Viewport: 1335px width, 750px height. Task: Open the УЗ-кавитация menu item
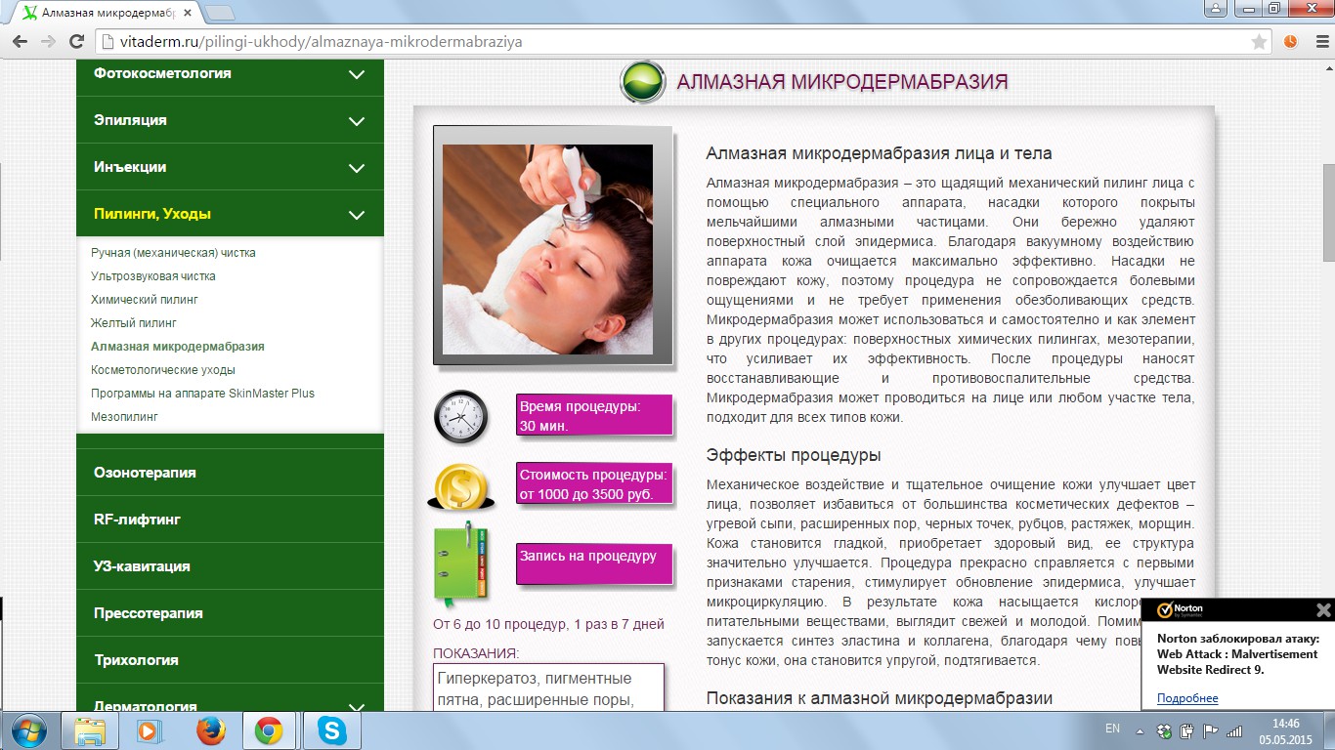tap(230, 566)
